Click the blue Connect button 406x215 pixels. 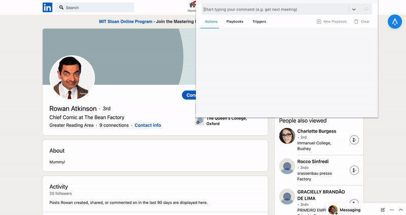pyautogui.click(x=189, y=95)
